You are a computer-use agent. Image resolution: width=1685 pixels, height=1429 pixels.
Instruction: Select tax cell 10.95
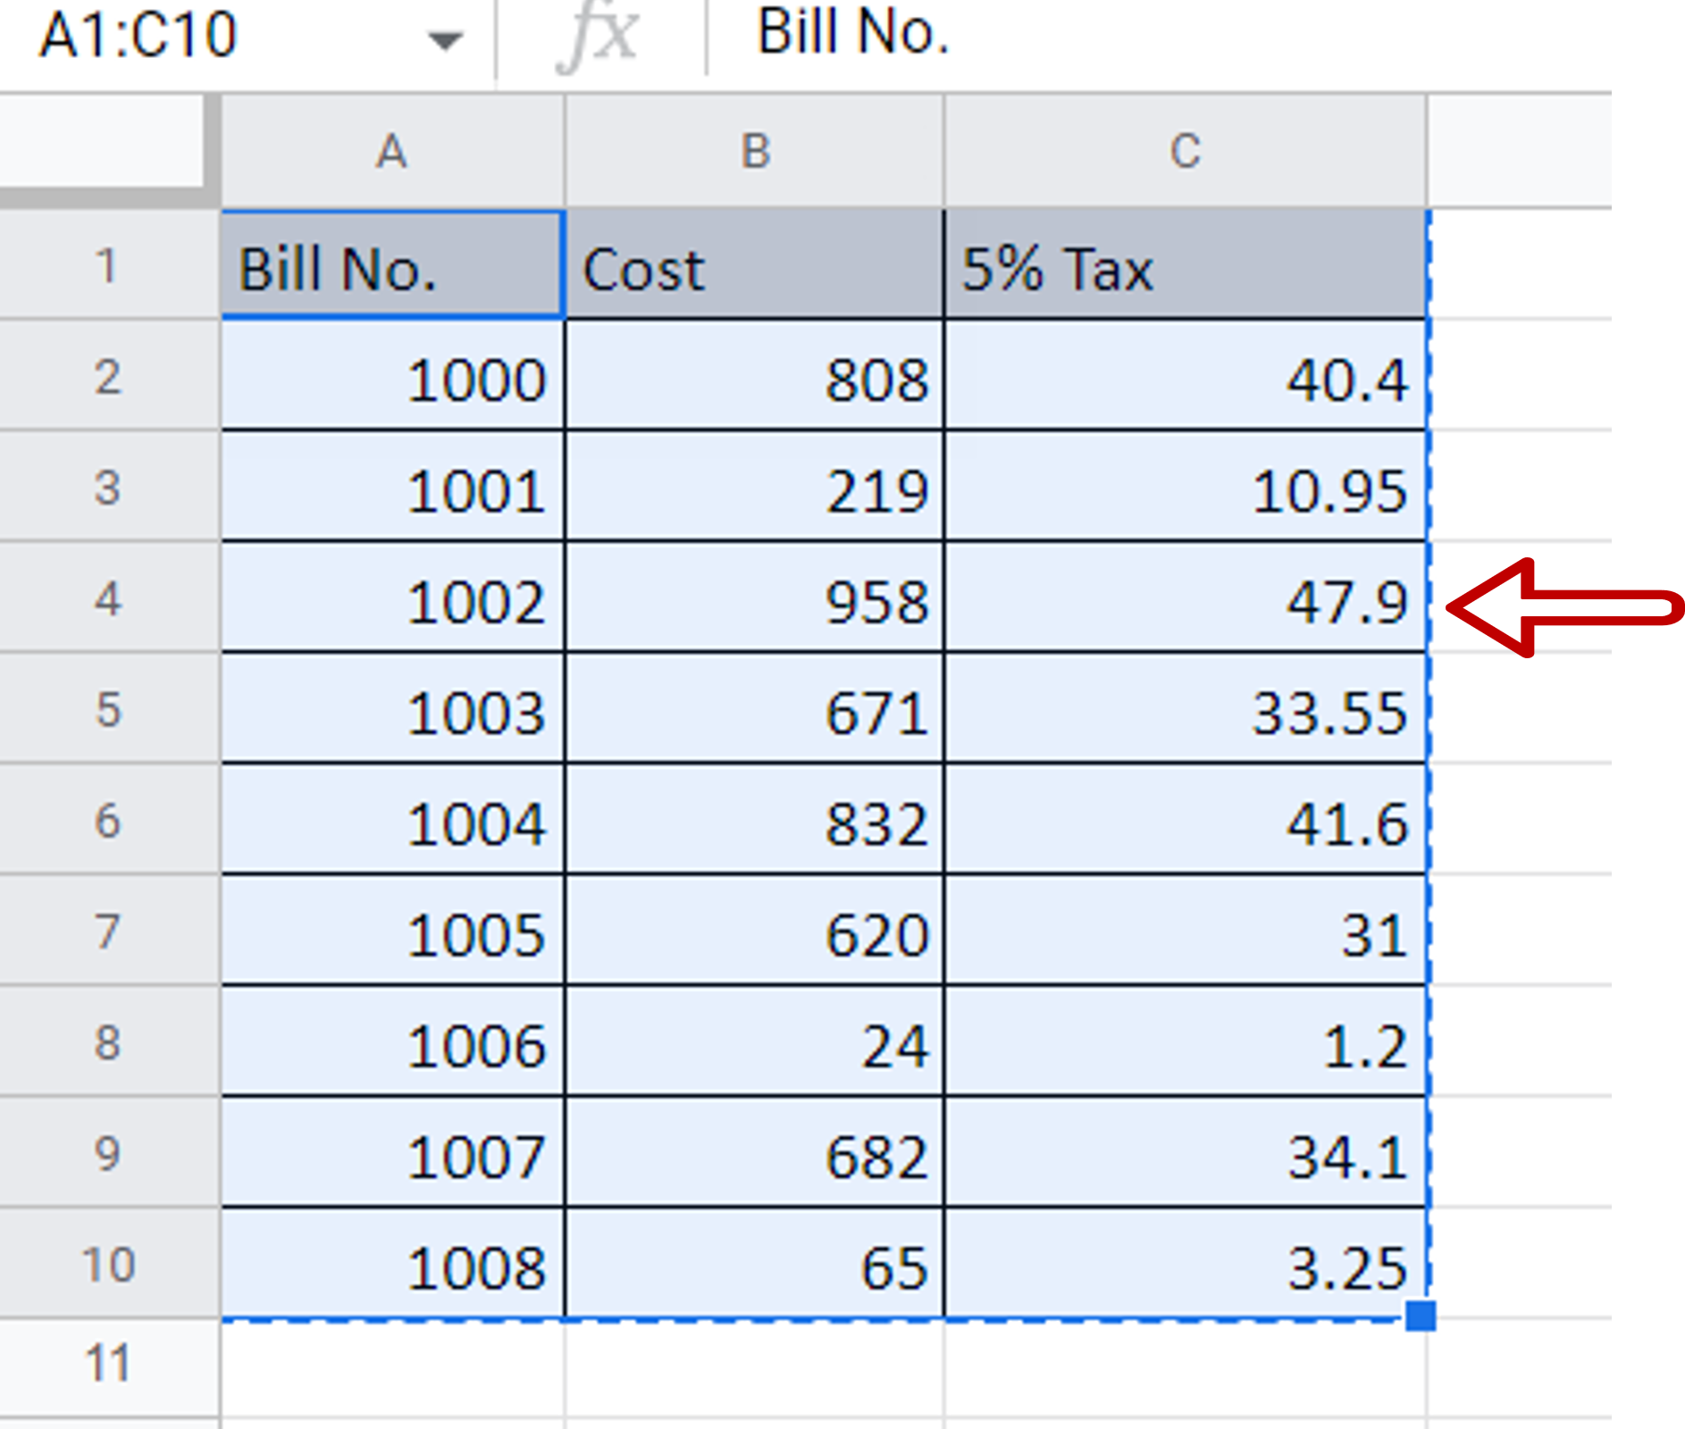pyautogui.click(x=1185, y=487)
